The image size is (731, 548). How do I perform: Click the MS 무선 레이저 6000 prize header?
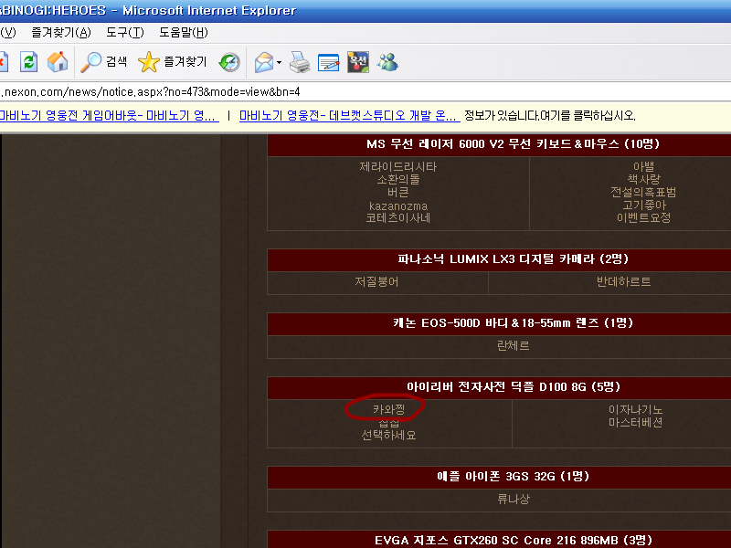click(x=499, y=144)
